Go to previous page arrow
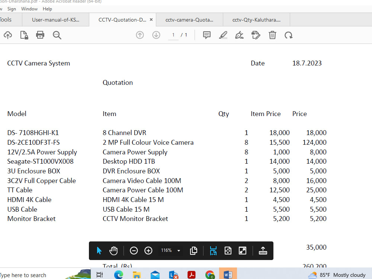The width and height of the screenshot is (372, 279). pos(140,35)
